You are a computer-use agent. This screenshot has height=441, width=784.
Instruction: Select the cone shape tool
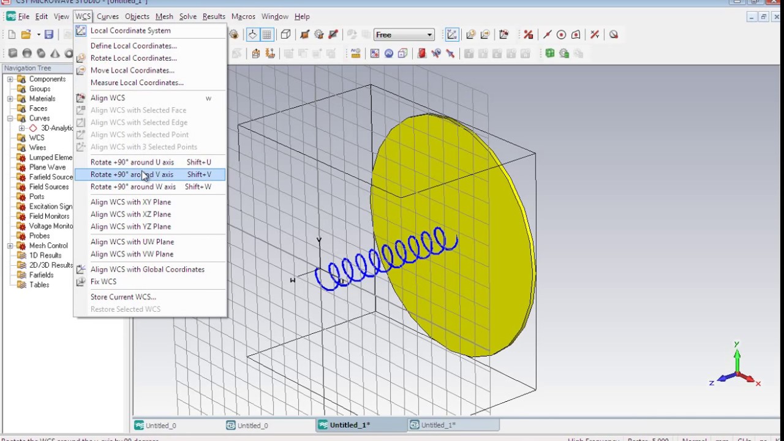(55, 53)
